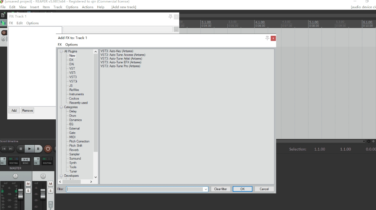
Task: Collapse the Developers tree node
Action: (x=61, y=176)
